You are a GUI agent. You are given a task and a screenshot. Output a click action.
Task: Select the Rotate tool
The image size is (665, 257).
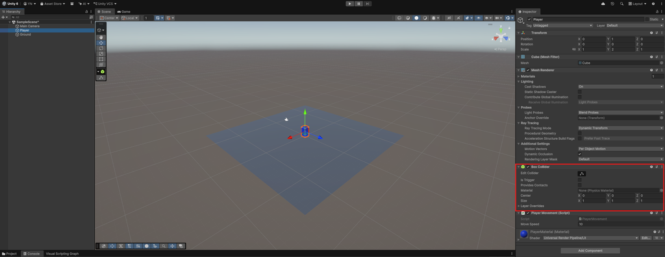(101, 49)
